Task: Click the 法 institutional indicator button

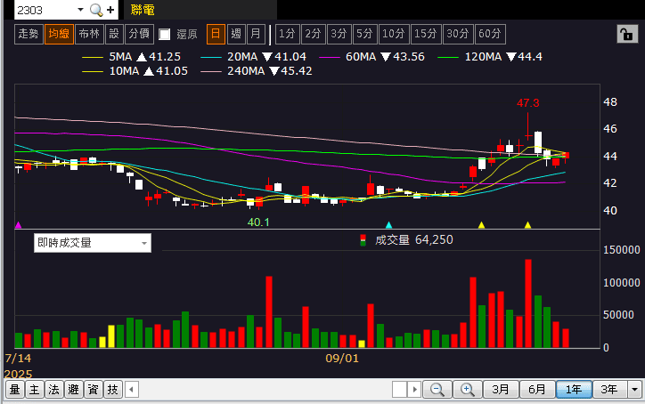Action: coord(53,390)
